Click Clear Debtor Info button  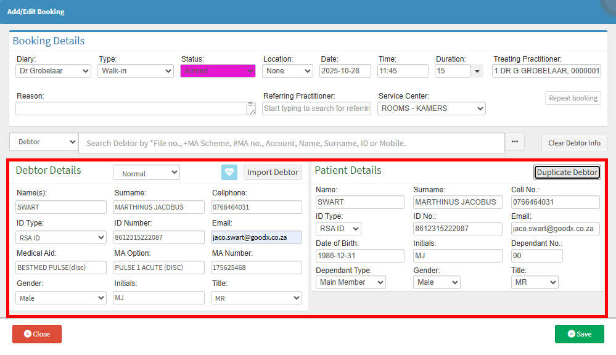pyautogui.click(x=574, y=143)
